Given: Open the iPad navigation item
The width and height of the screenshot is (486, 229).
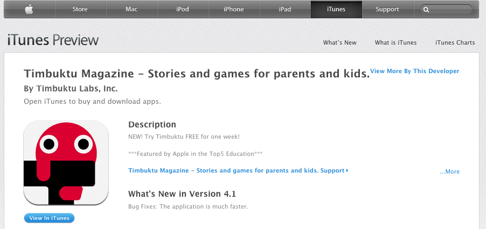Looking at the screenshot, I should click(x=285, y=9).
